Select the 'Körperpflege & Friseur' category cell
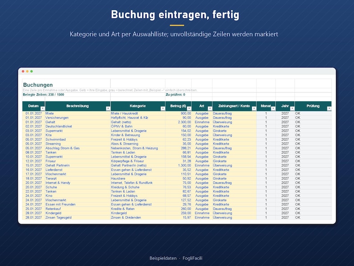The image size is (354, 266). (x=138, y=161)
